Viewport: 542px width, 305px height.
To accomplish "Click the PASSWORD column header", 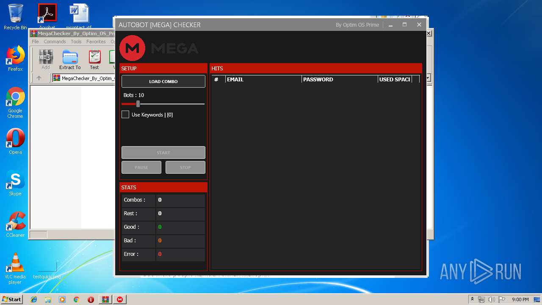I will [x=340, y=79].
